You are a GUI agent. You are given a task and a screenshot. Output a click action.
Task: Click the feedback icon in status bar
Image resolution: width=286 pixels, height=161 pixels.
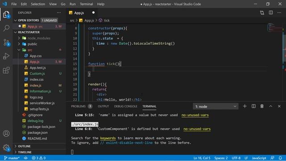(272, 158)
